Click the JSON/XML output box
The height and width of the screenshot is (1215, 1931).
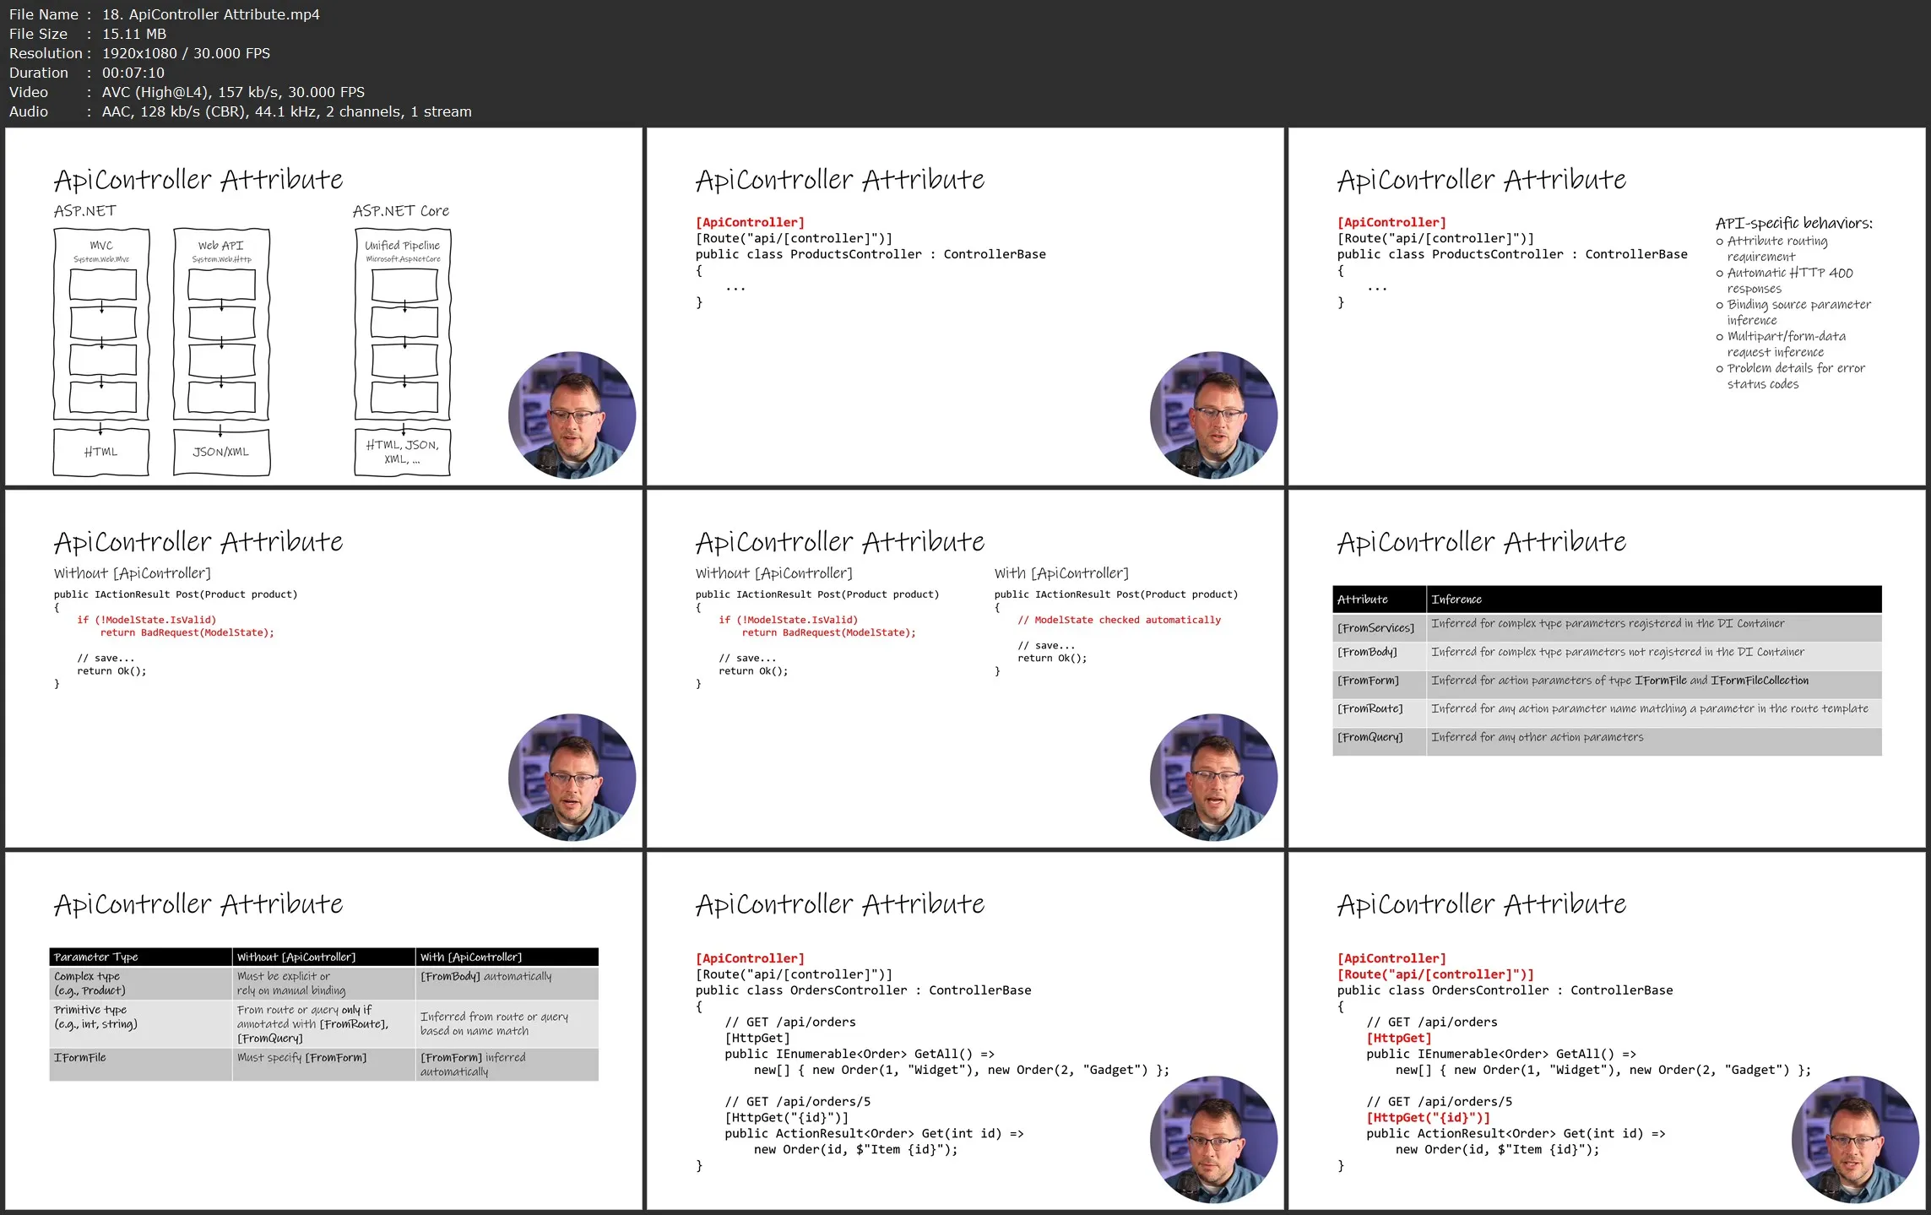tap(221, 453)
